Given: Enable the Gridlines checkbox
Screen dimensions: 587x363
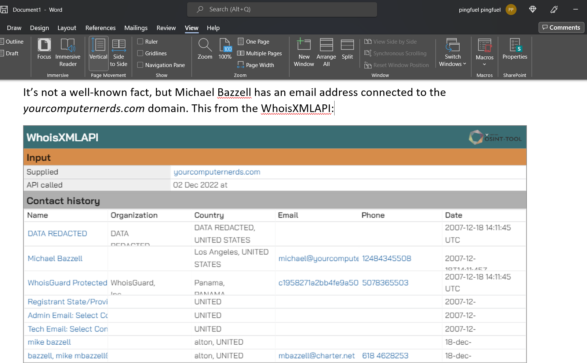Looking at the screenshot, I should 140,53.
